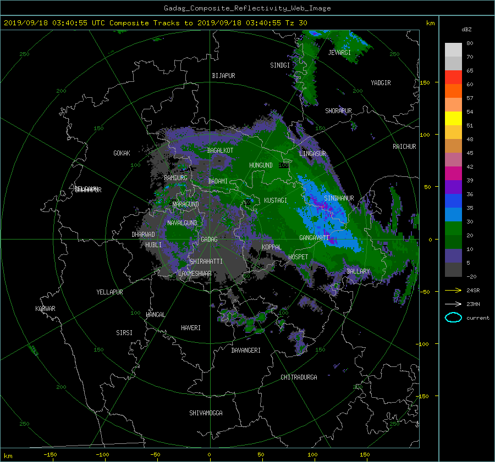Click the -150 tick on bottom km axis

coord(50,454)
